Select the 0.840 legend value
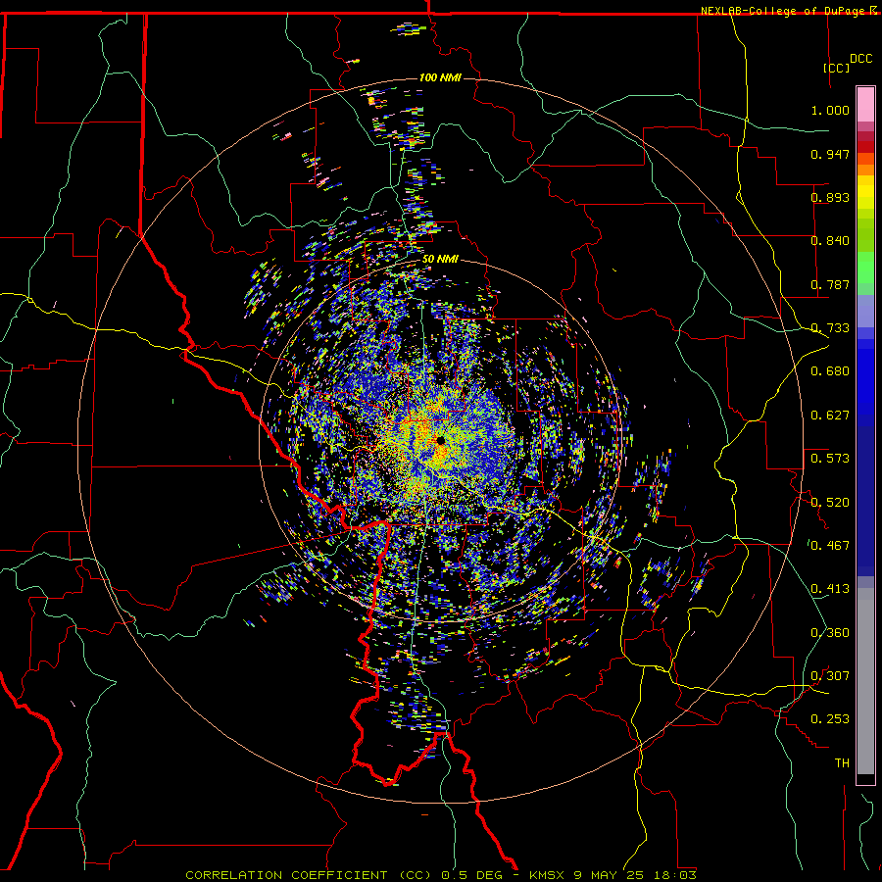882x882 pixels. click(830, 241)
